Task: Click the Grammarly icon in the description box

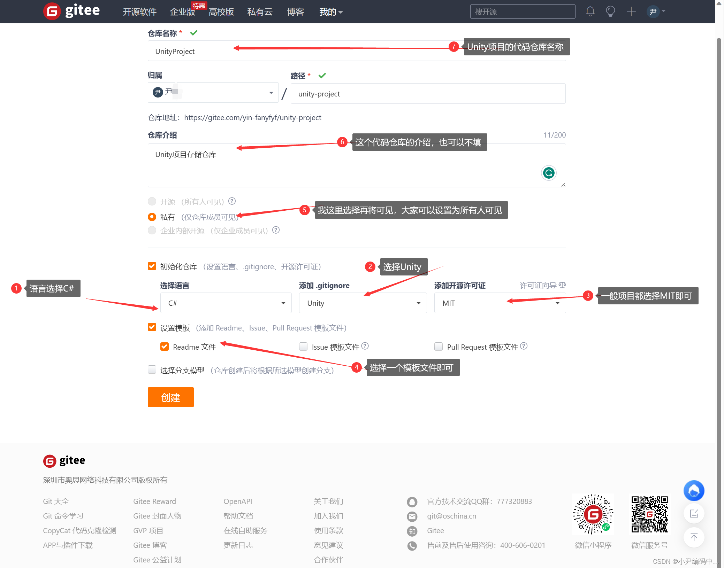Action: (x=548, y=173)
